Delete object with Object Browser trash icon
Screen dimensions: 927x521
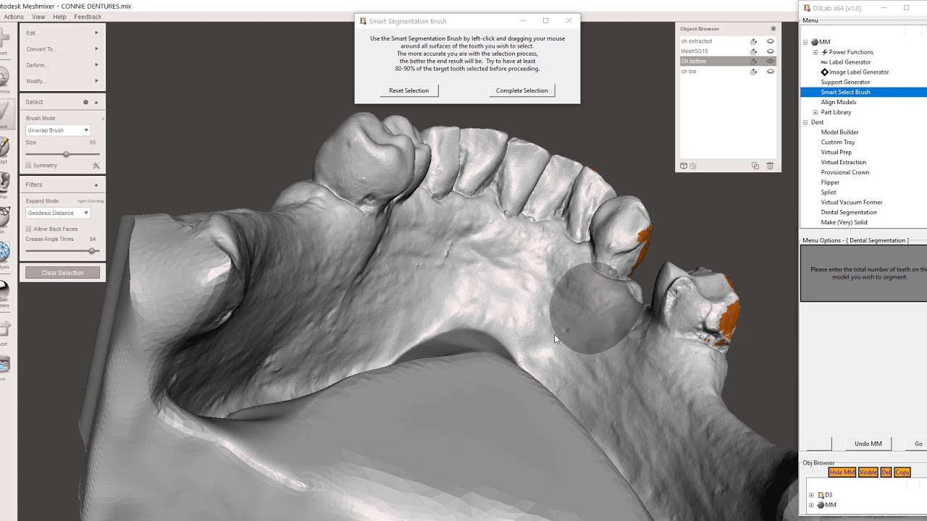[x=770, y=166]
